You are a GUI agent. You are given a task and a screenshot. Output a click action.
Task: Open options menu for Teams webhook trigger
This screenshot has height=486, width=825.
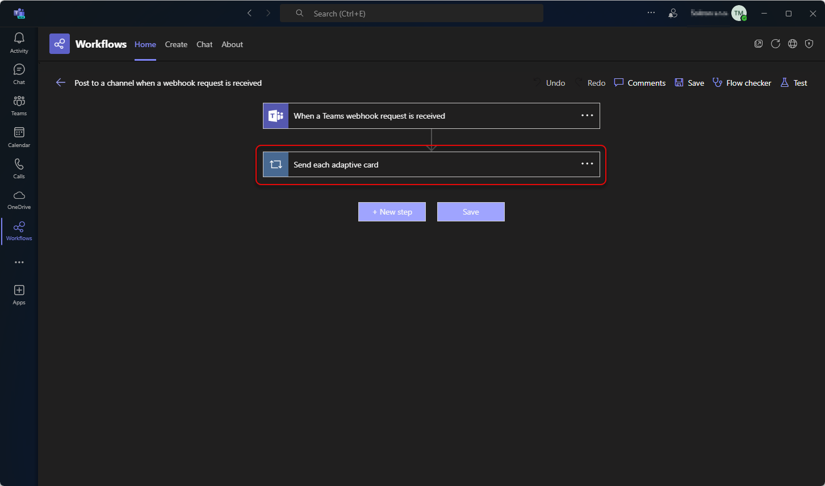pyautogui.click(x=587, y=115)
